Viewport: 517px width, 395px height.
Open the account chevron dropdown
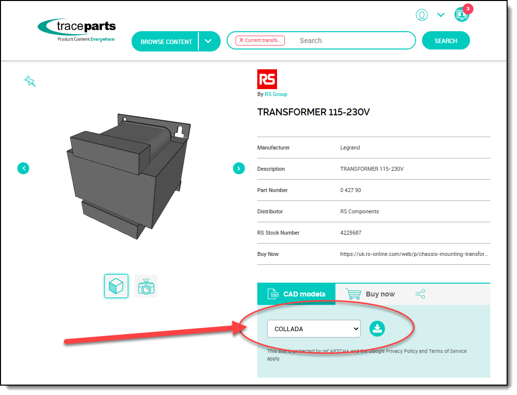[x=440, y=15]
